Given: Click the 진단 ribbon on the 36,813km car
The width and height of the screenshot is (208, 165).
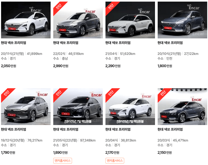Looking at the screenshot, I should pyautogui.click(x=111, y=93).
